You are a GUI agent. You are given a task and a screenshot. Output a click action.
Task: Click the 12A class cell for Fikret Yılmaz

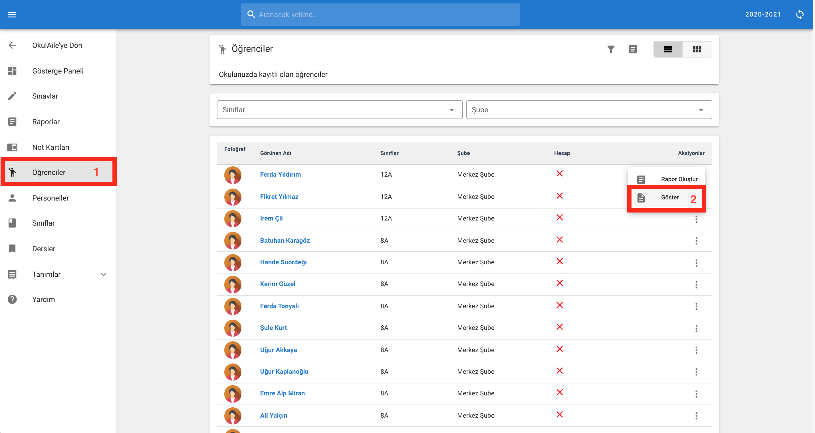[x=386, y=197]
